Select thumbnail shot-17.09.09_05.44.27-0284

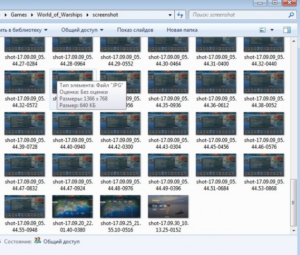point(25,44)
